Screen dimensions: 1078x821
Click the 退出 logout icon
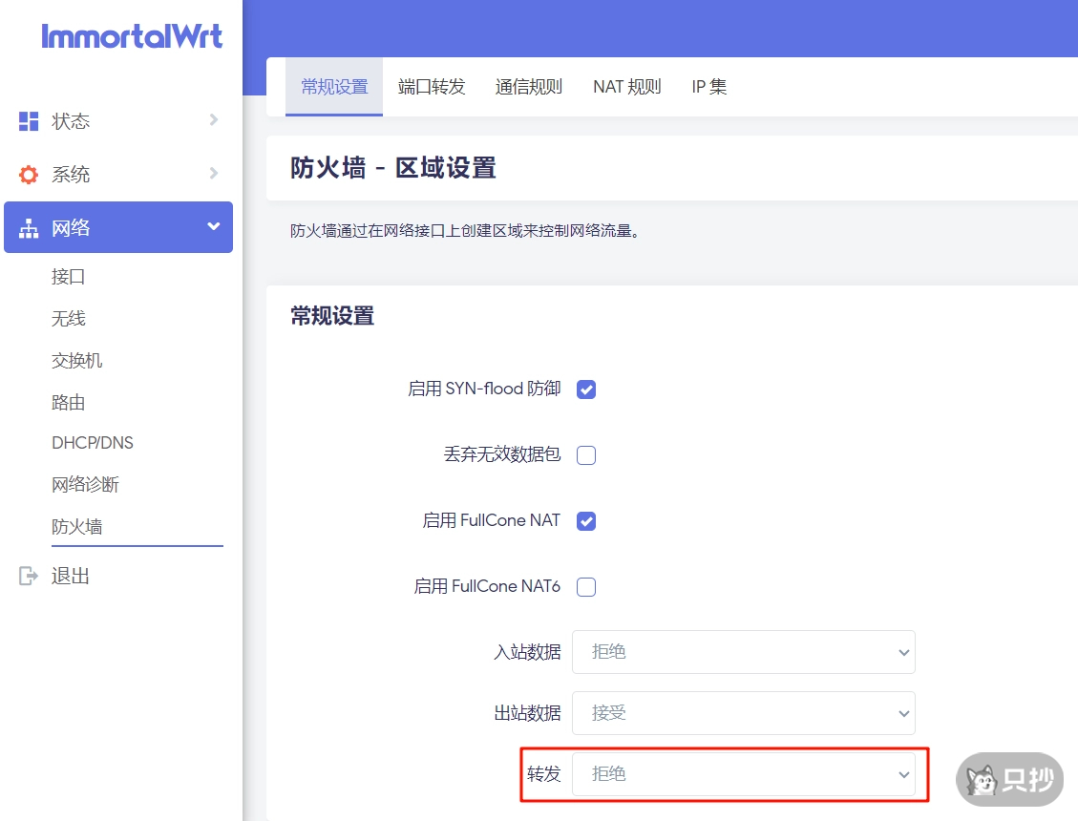point(30,575)
